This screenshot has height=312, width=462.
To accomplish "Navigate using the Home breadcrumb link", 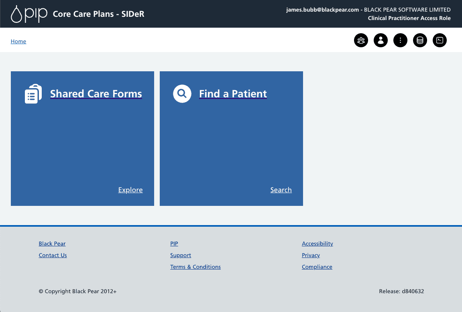I will [18, 41].
